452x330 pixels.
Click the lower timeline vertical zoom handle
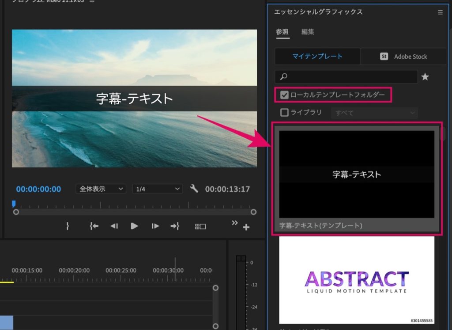215,326
